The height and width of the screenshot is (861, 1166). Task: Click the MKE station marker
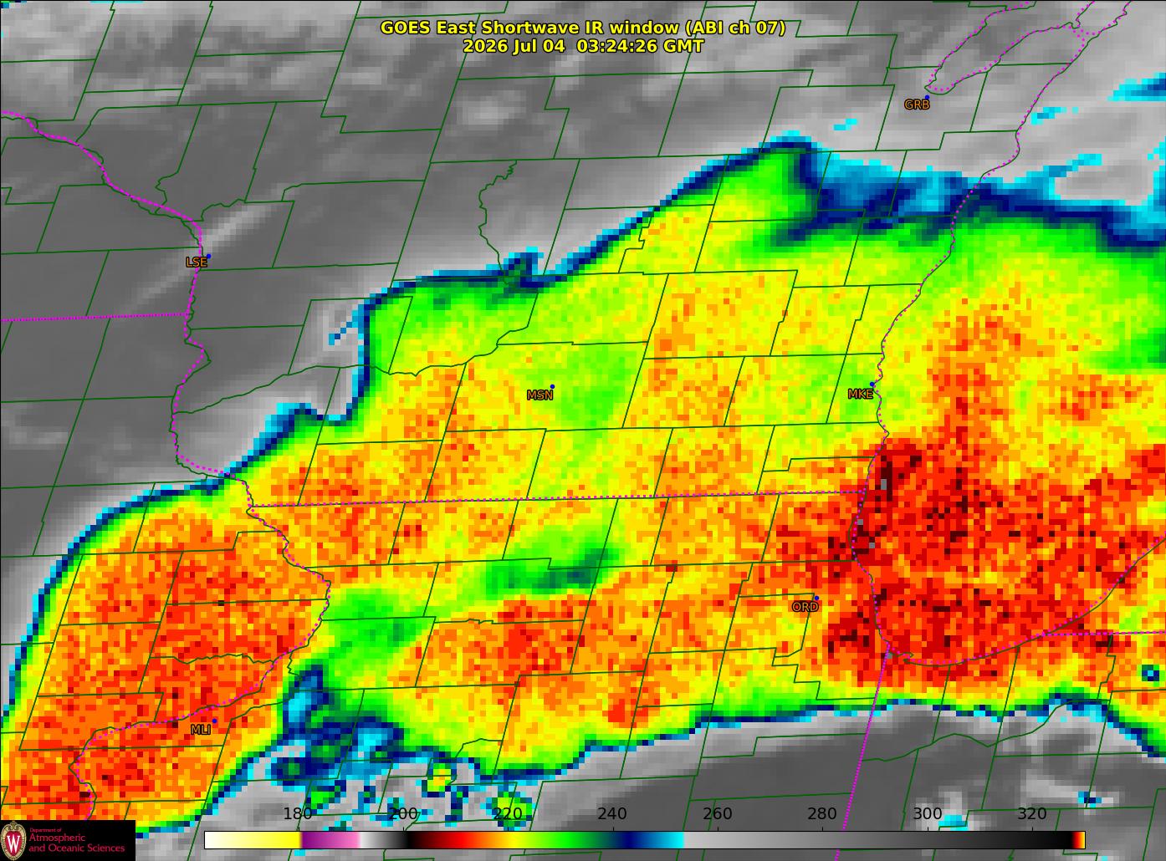(x=872, y=385)
